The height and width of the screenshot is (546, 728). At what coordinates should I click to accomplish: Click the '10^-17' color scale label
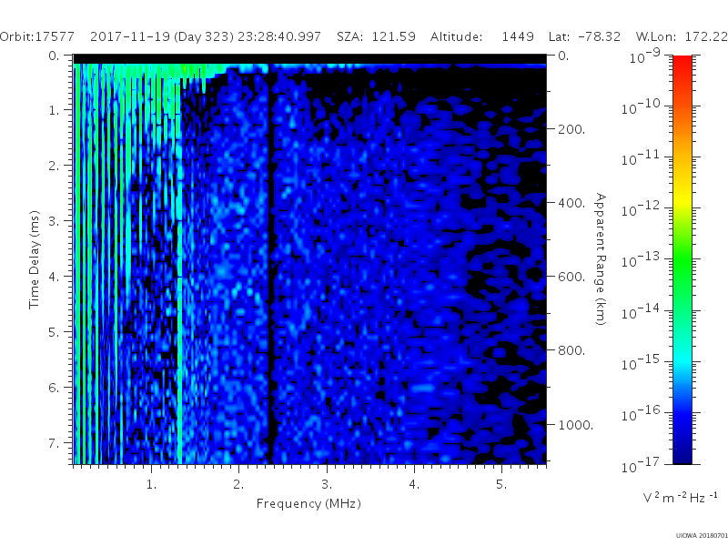click(641, 465)
